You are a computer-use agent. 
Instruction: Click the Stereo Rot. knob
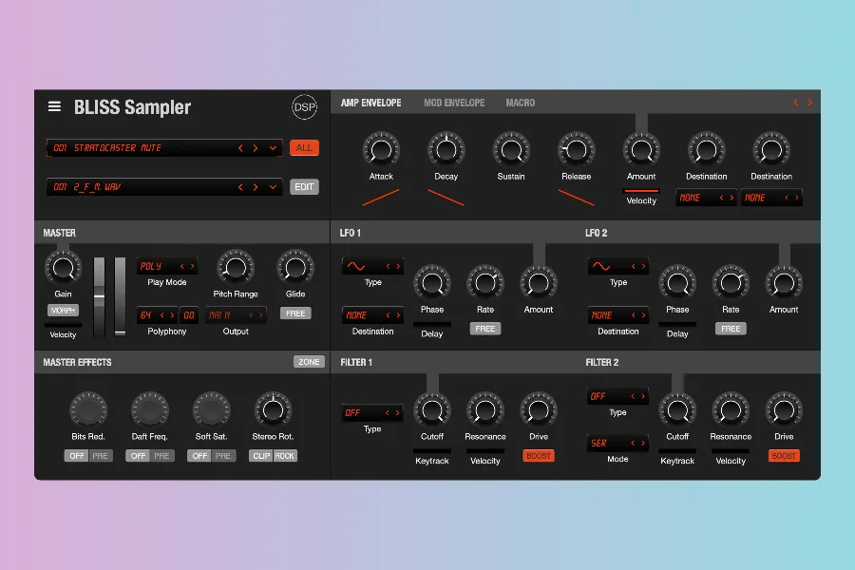coord(273,410)
